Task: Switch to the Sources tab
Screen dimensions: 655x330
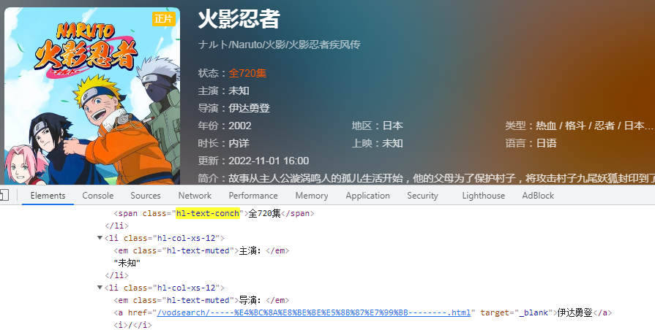Action: click(x=146, y=196)
